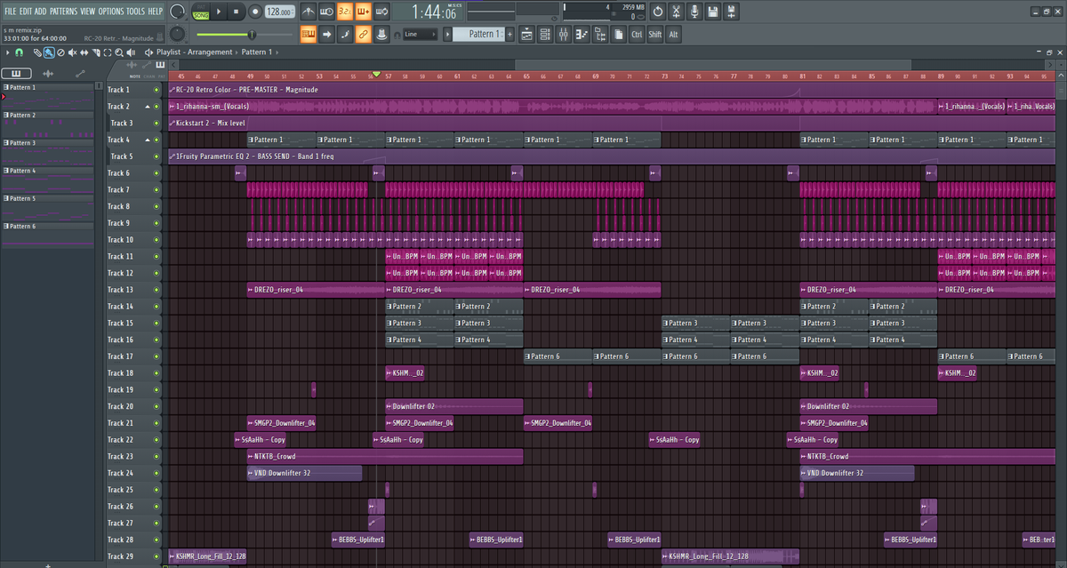Switch PAT/SONG mode toggle

click(x=201, y=12)
